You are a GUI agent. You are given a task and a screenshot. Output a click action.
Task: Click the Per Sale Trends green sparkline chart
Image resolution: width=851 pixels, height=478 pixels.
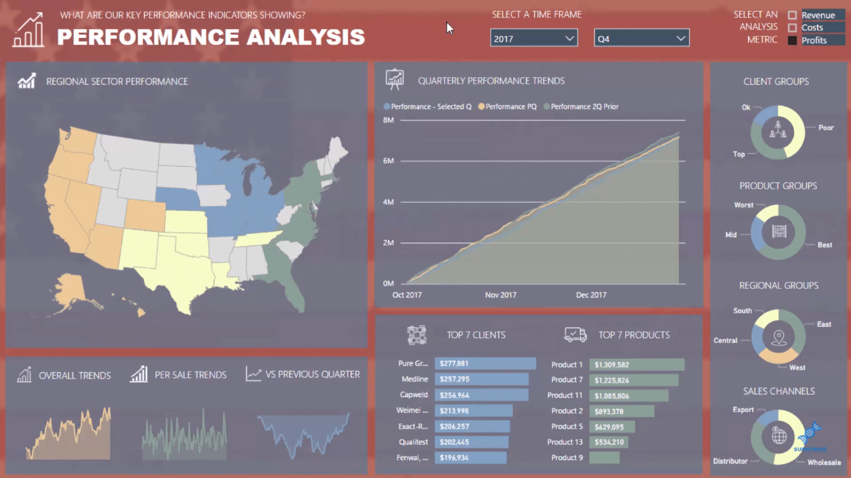[184, 434]
